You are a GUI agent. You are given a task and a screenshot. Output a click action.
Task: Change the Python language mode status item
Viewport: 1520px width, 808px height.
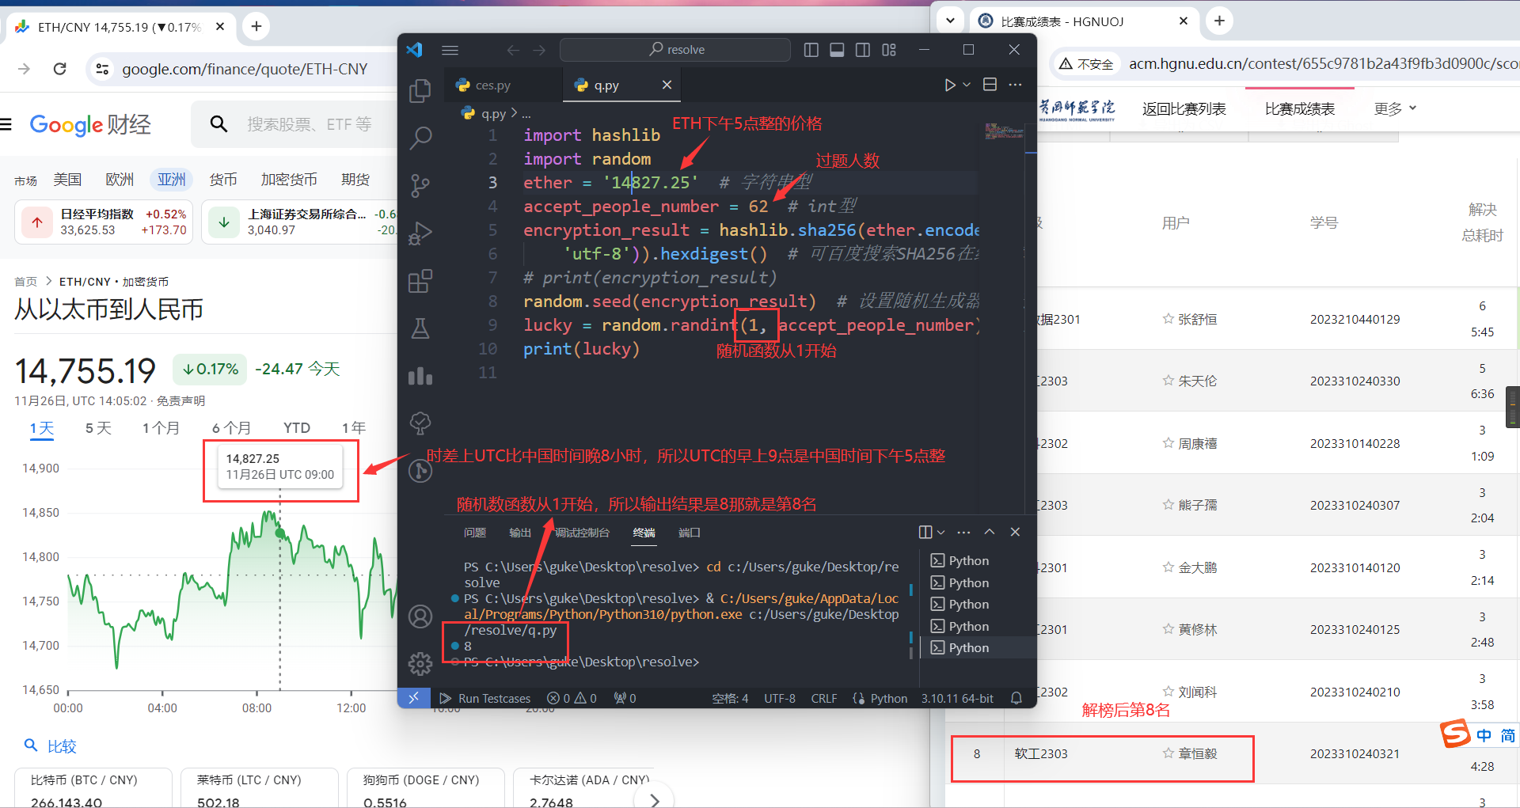[888, 699]
